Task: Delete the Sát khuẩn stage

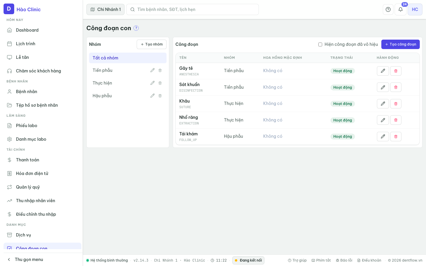Action: 396,87
